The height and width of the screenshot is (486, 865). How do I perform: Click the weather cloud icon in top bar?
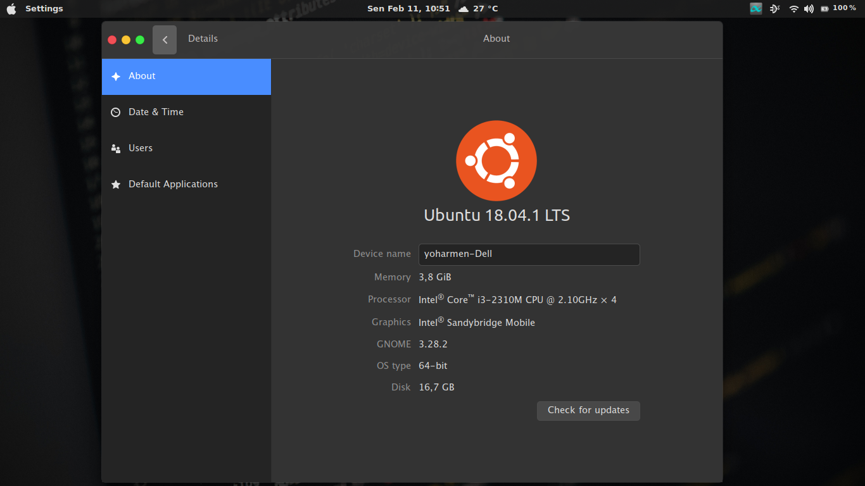click(x=464, y=9)
